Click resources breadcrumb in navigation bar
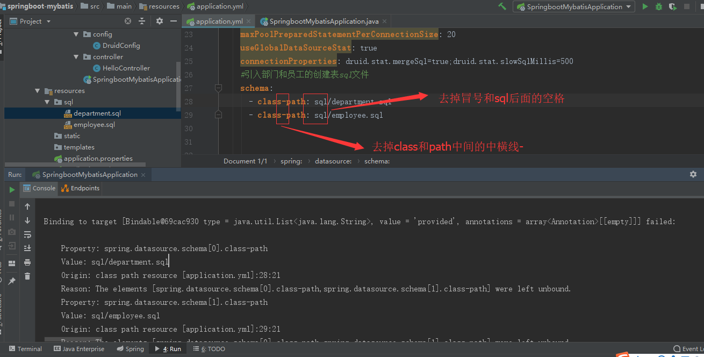 (159, 6)
